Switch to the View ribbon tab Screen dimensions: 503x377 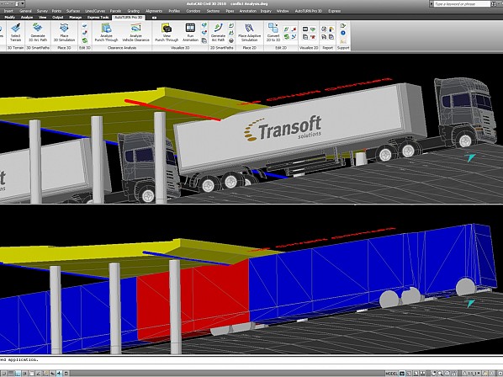click(x=43, y=18)
